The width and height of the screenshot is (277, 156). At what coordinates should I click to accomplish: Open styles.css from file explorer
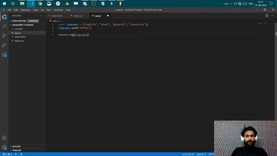[x=27, y=41]
